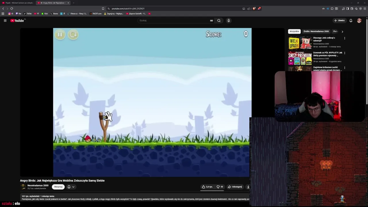This screenshot has width=368, height=207.
Task: Open the Rat Twitch bookmark
Action: click(18, 14)
